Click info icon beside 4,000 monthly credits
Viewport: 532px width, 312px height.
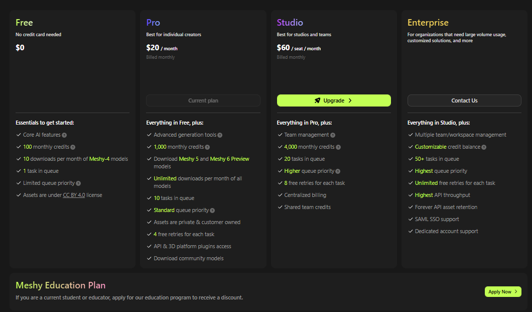[338, 147]
